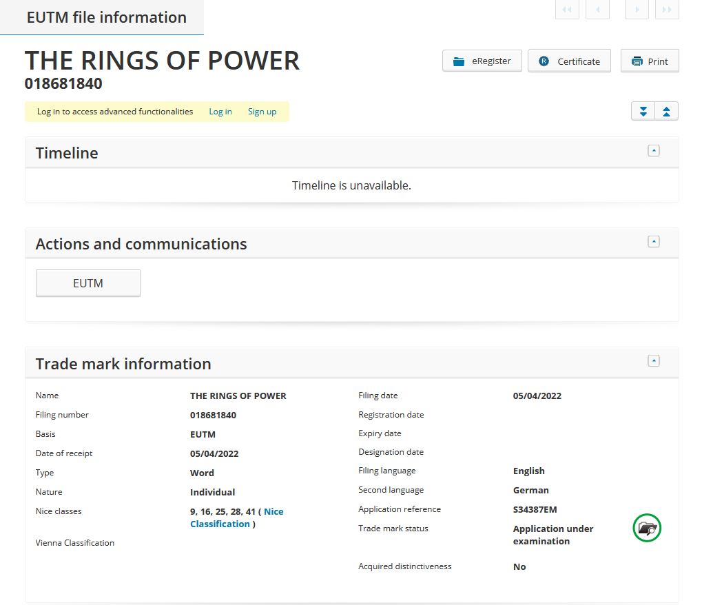
Task: Click the filing date 05/04/2022 value
Action: [537, 396]
